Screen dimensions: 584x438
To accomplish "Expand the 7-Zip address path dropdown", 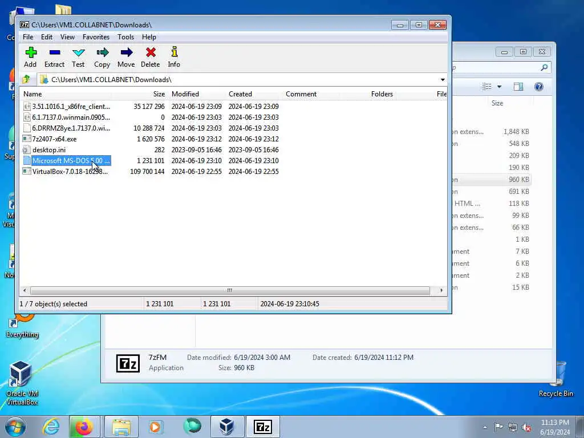I will [443, 80].
